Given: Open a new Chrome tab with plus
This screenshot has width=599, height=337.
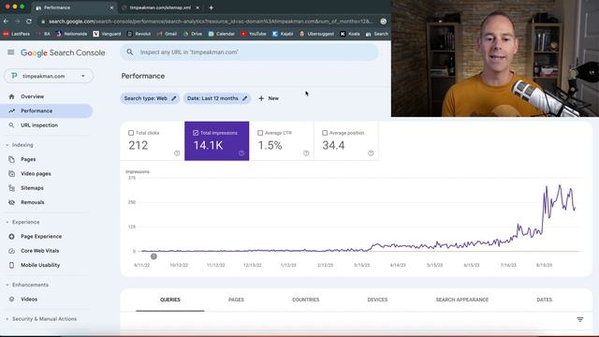Looking at the screenshot, I should [211, 7].
